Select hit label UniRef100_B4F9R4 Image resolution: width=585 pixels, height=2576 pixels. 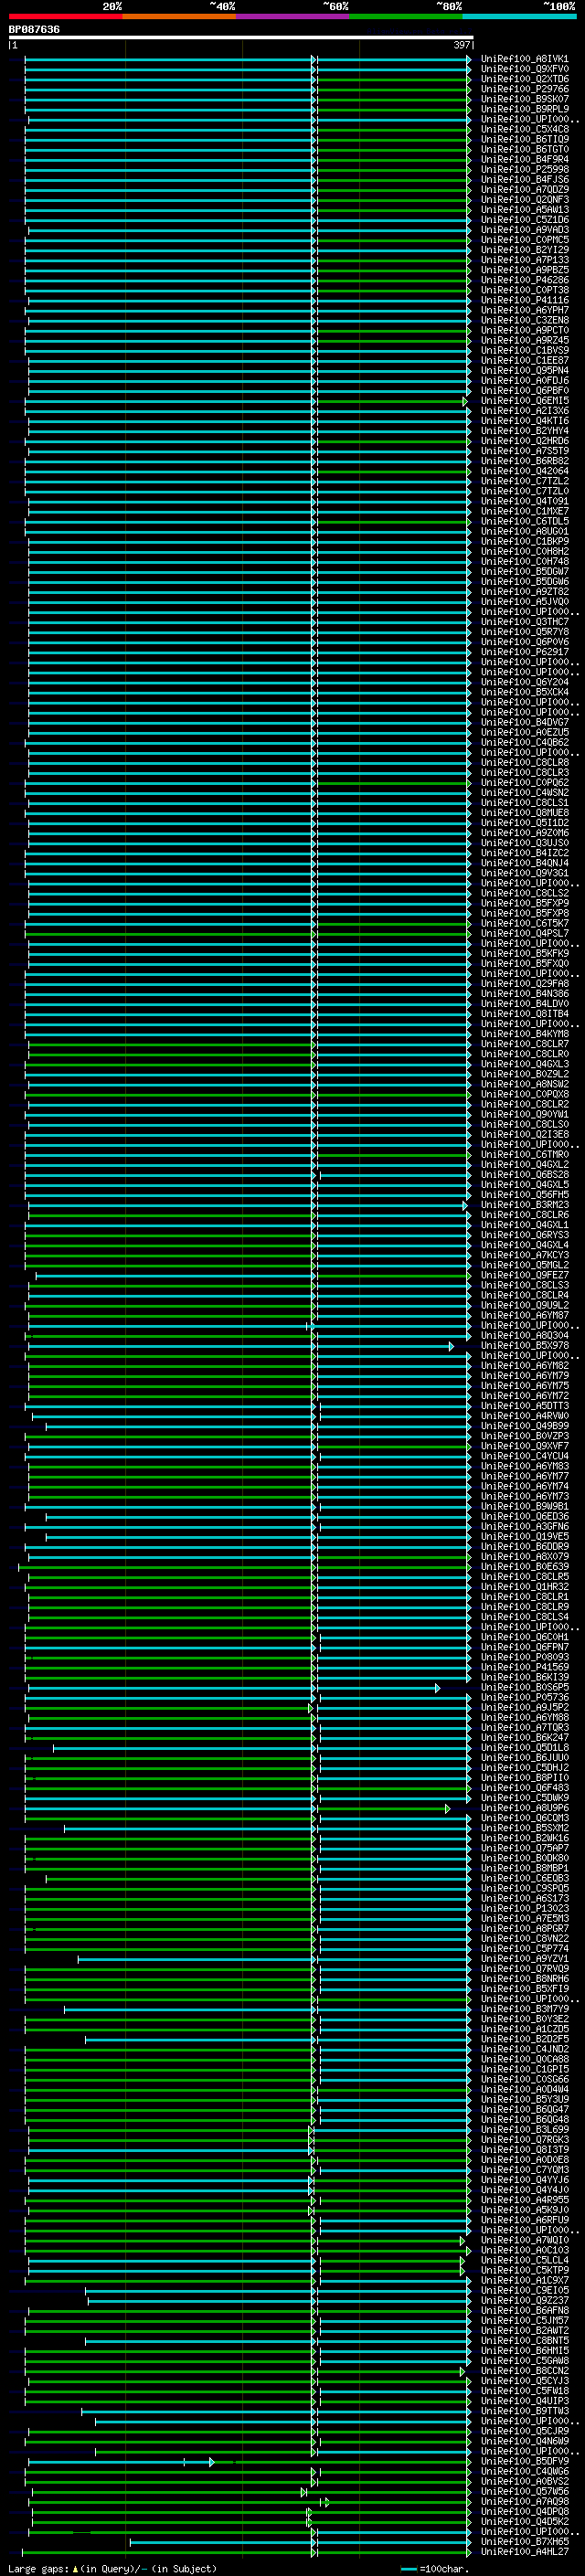525,159
